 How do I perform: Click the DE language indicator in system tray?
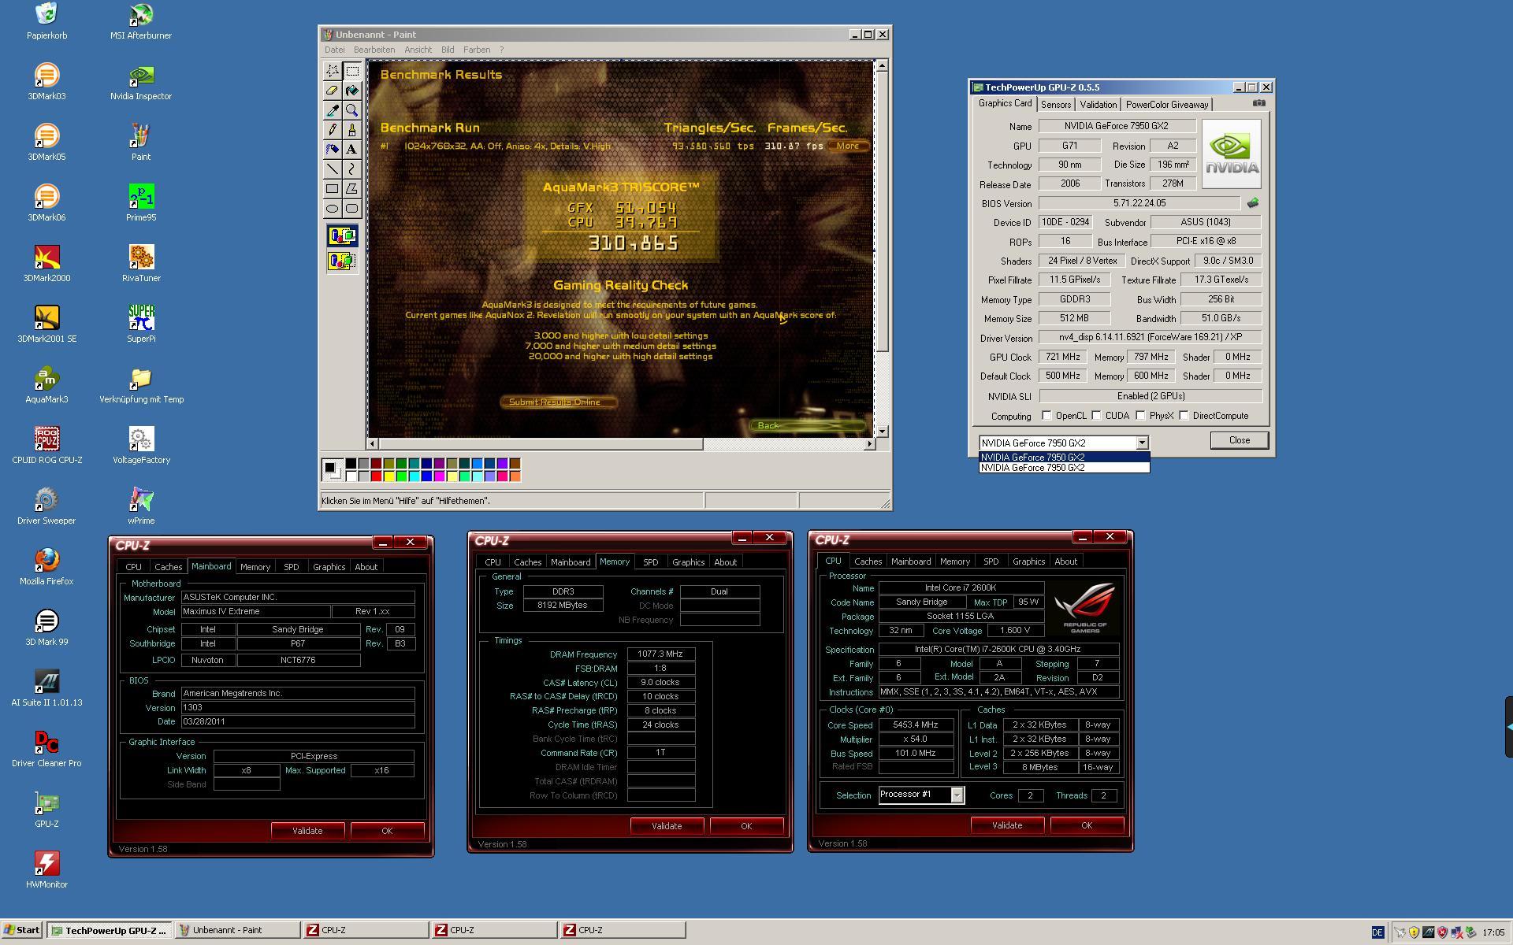[1377, 932]
